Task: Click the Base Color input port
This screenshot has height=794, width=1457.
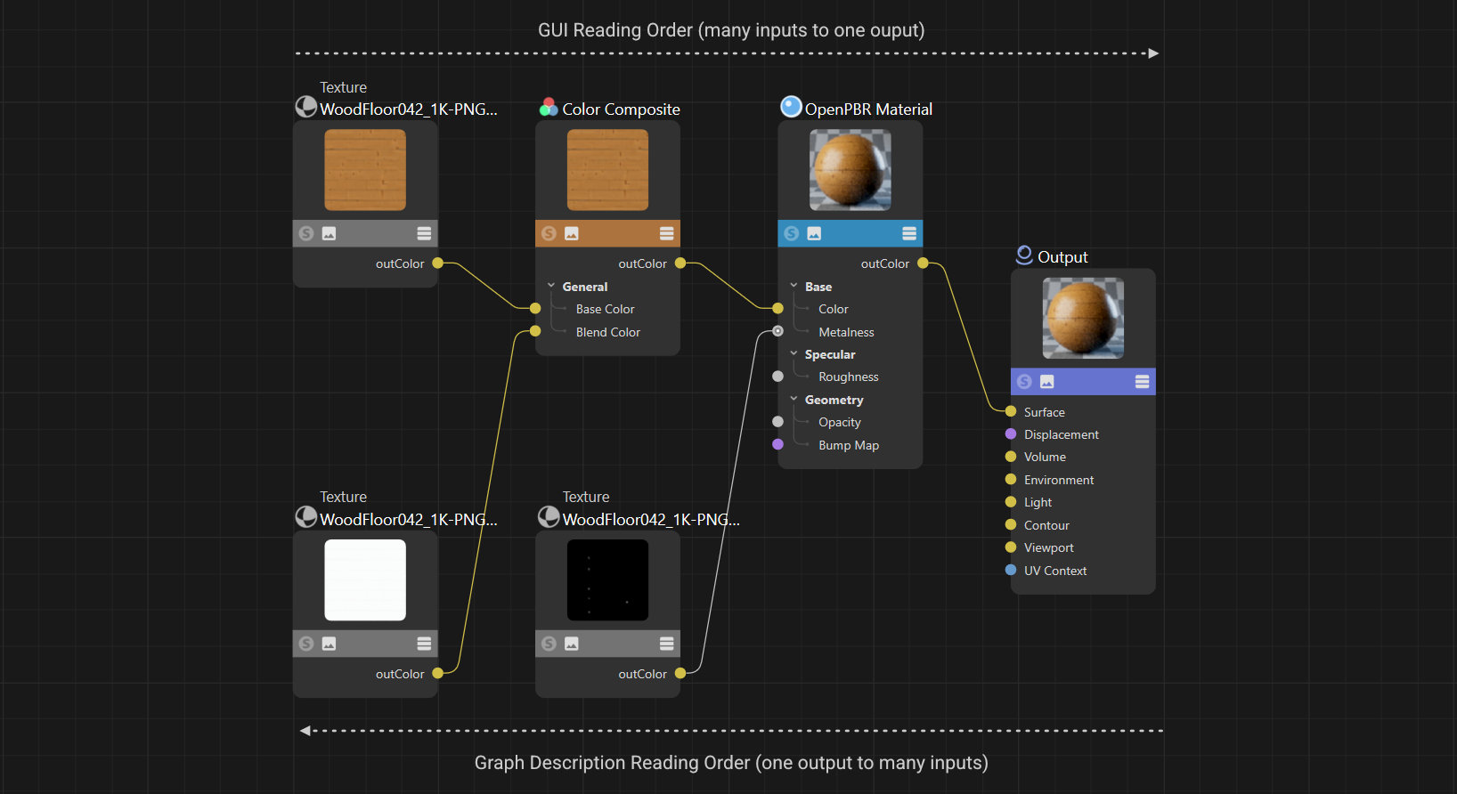Action: tap(535, 309)
